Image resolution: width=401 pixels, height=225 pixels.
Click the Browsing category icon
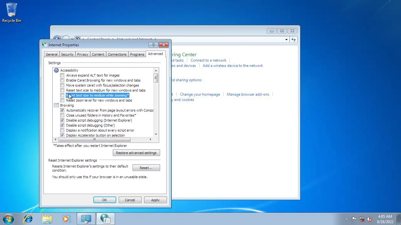(56, 105)
